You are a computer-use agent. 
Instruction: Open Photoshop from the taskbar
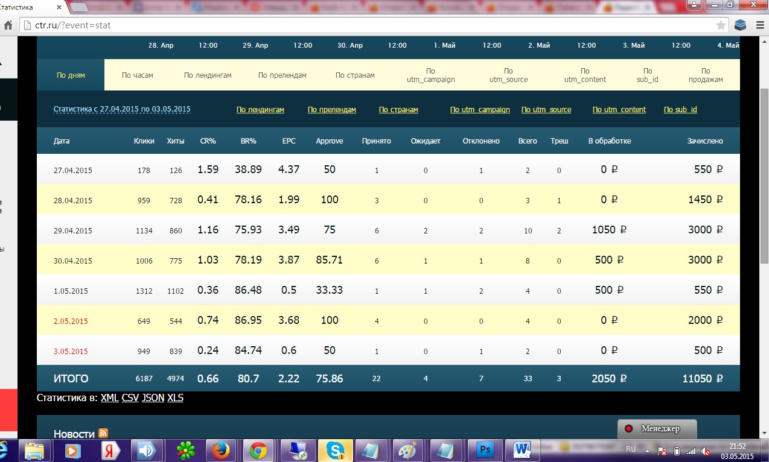click(x=485, y=450)
